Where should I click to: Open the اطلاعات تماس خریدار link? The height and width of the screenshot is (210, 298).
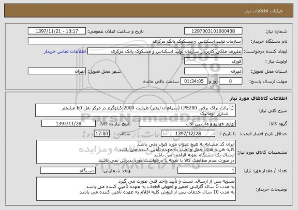point(65,52)
